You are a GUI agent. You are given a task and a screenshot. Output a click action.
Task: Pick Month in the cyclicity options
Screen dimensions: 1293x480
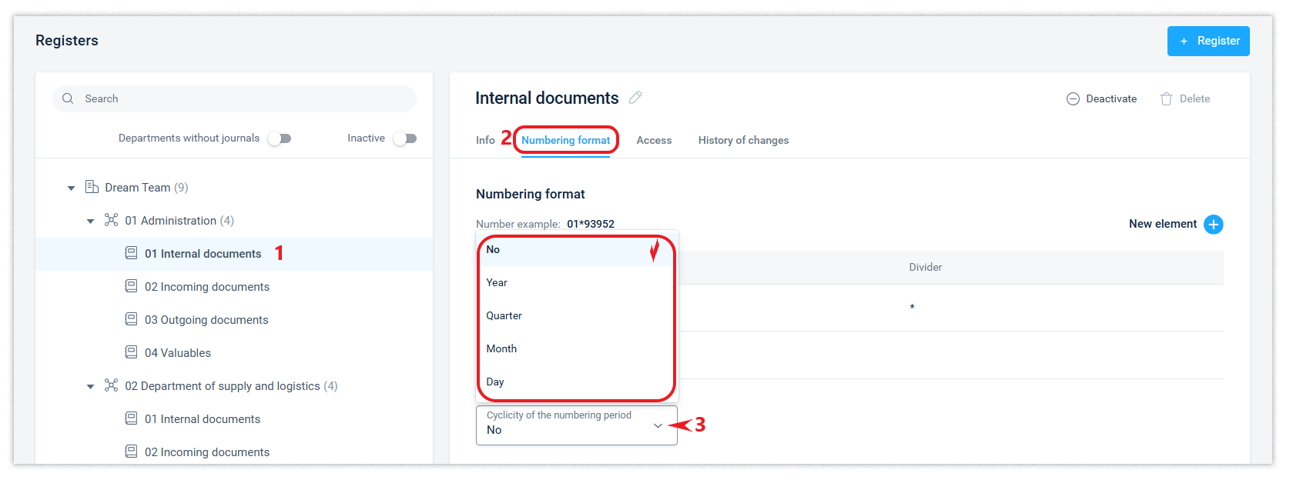[x=501, y=348]
